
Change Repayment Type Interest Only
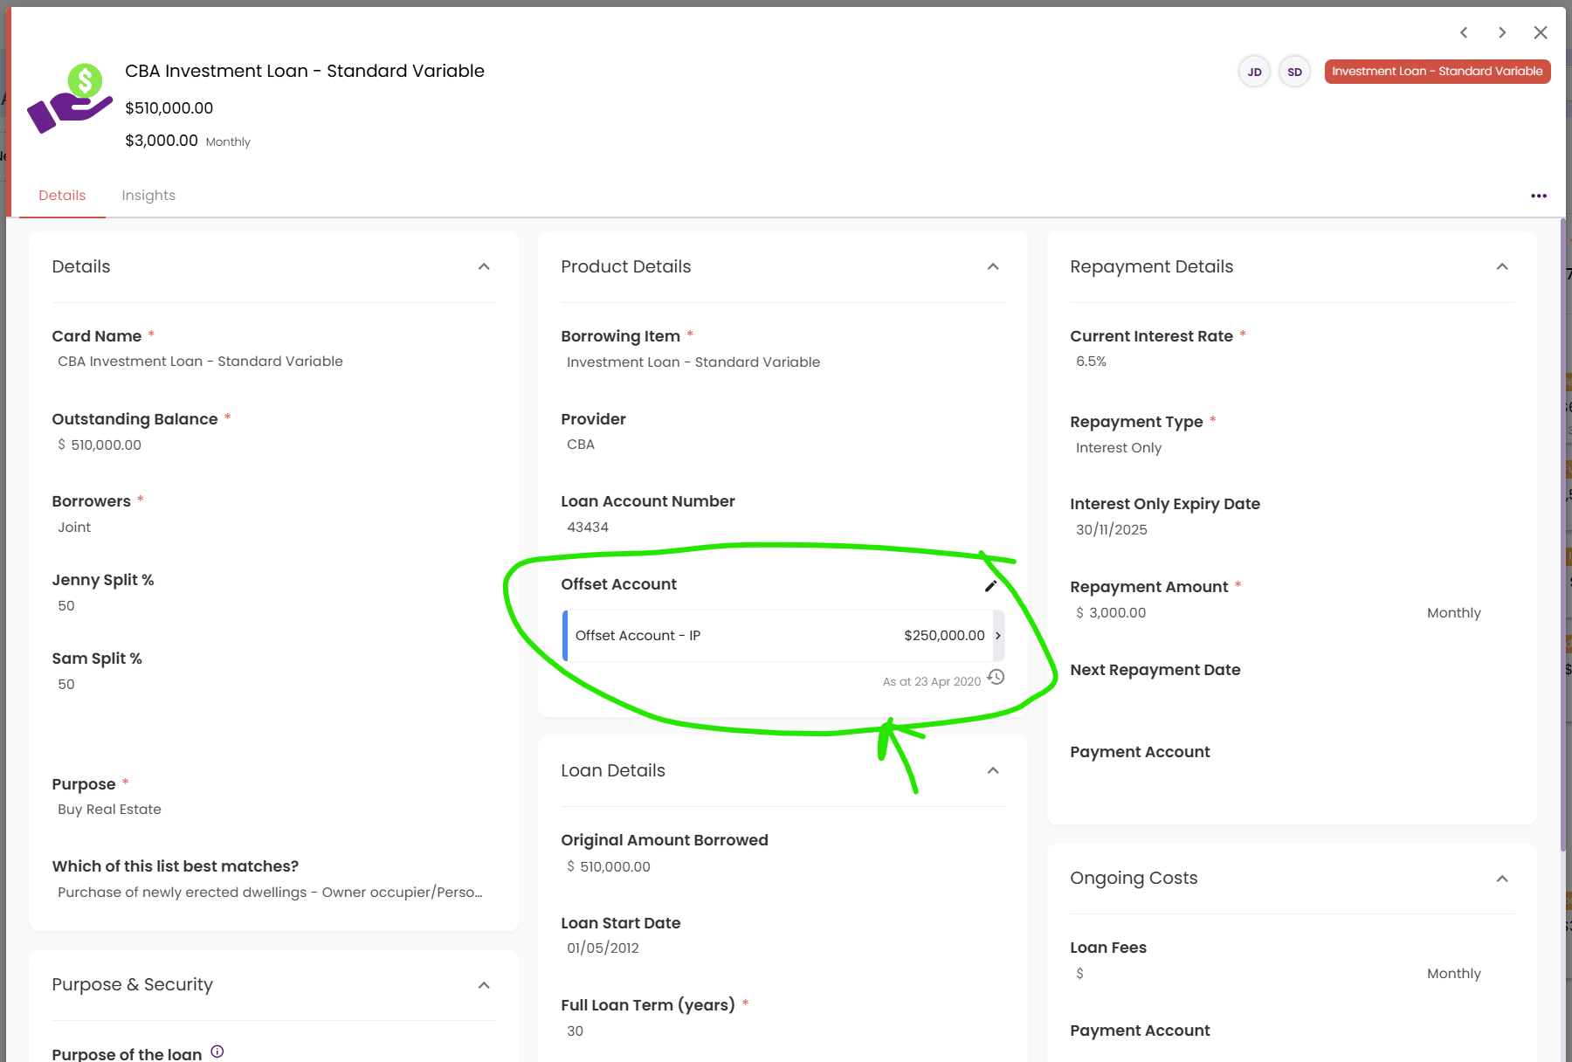(x=1119, y=448)
